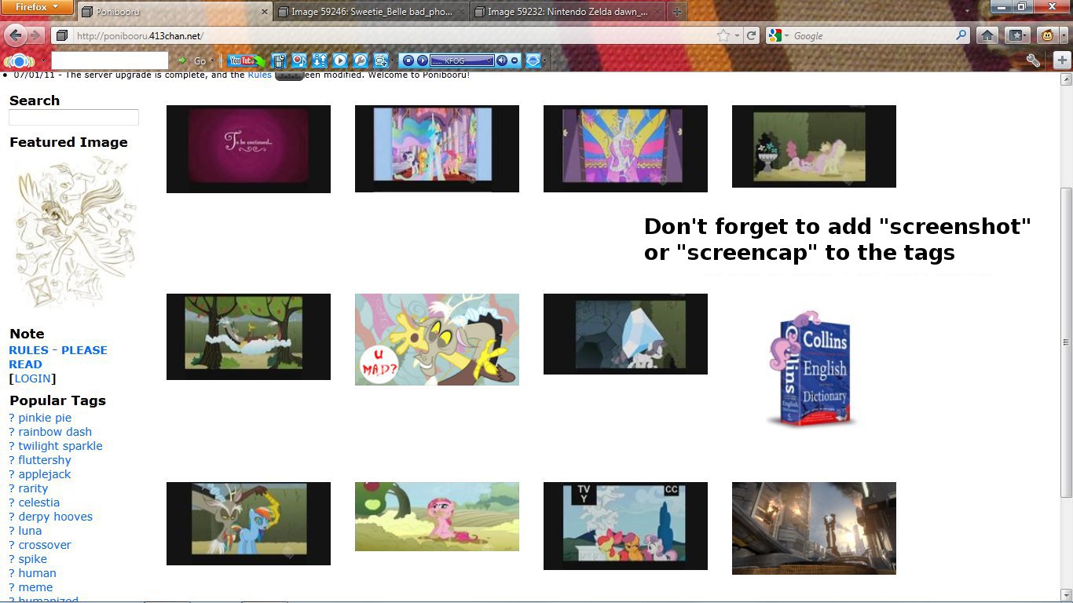Click the magnifier-tool toolbar icon
The width and height of the screenshot is (1073, 603).
(361, 60)
